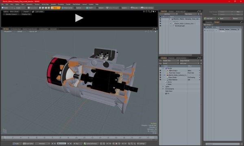Open the Layout menu
The image size is (244, 146).
(84, 4)
